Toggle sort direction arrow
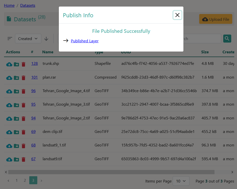Image resolution: width=237 pixels, height=189 pixels. point(46,39)
